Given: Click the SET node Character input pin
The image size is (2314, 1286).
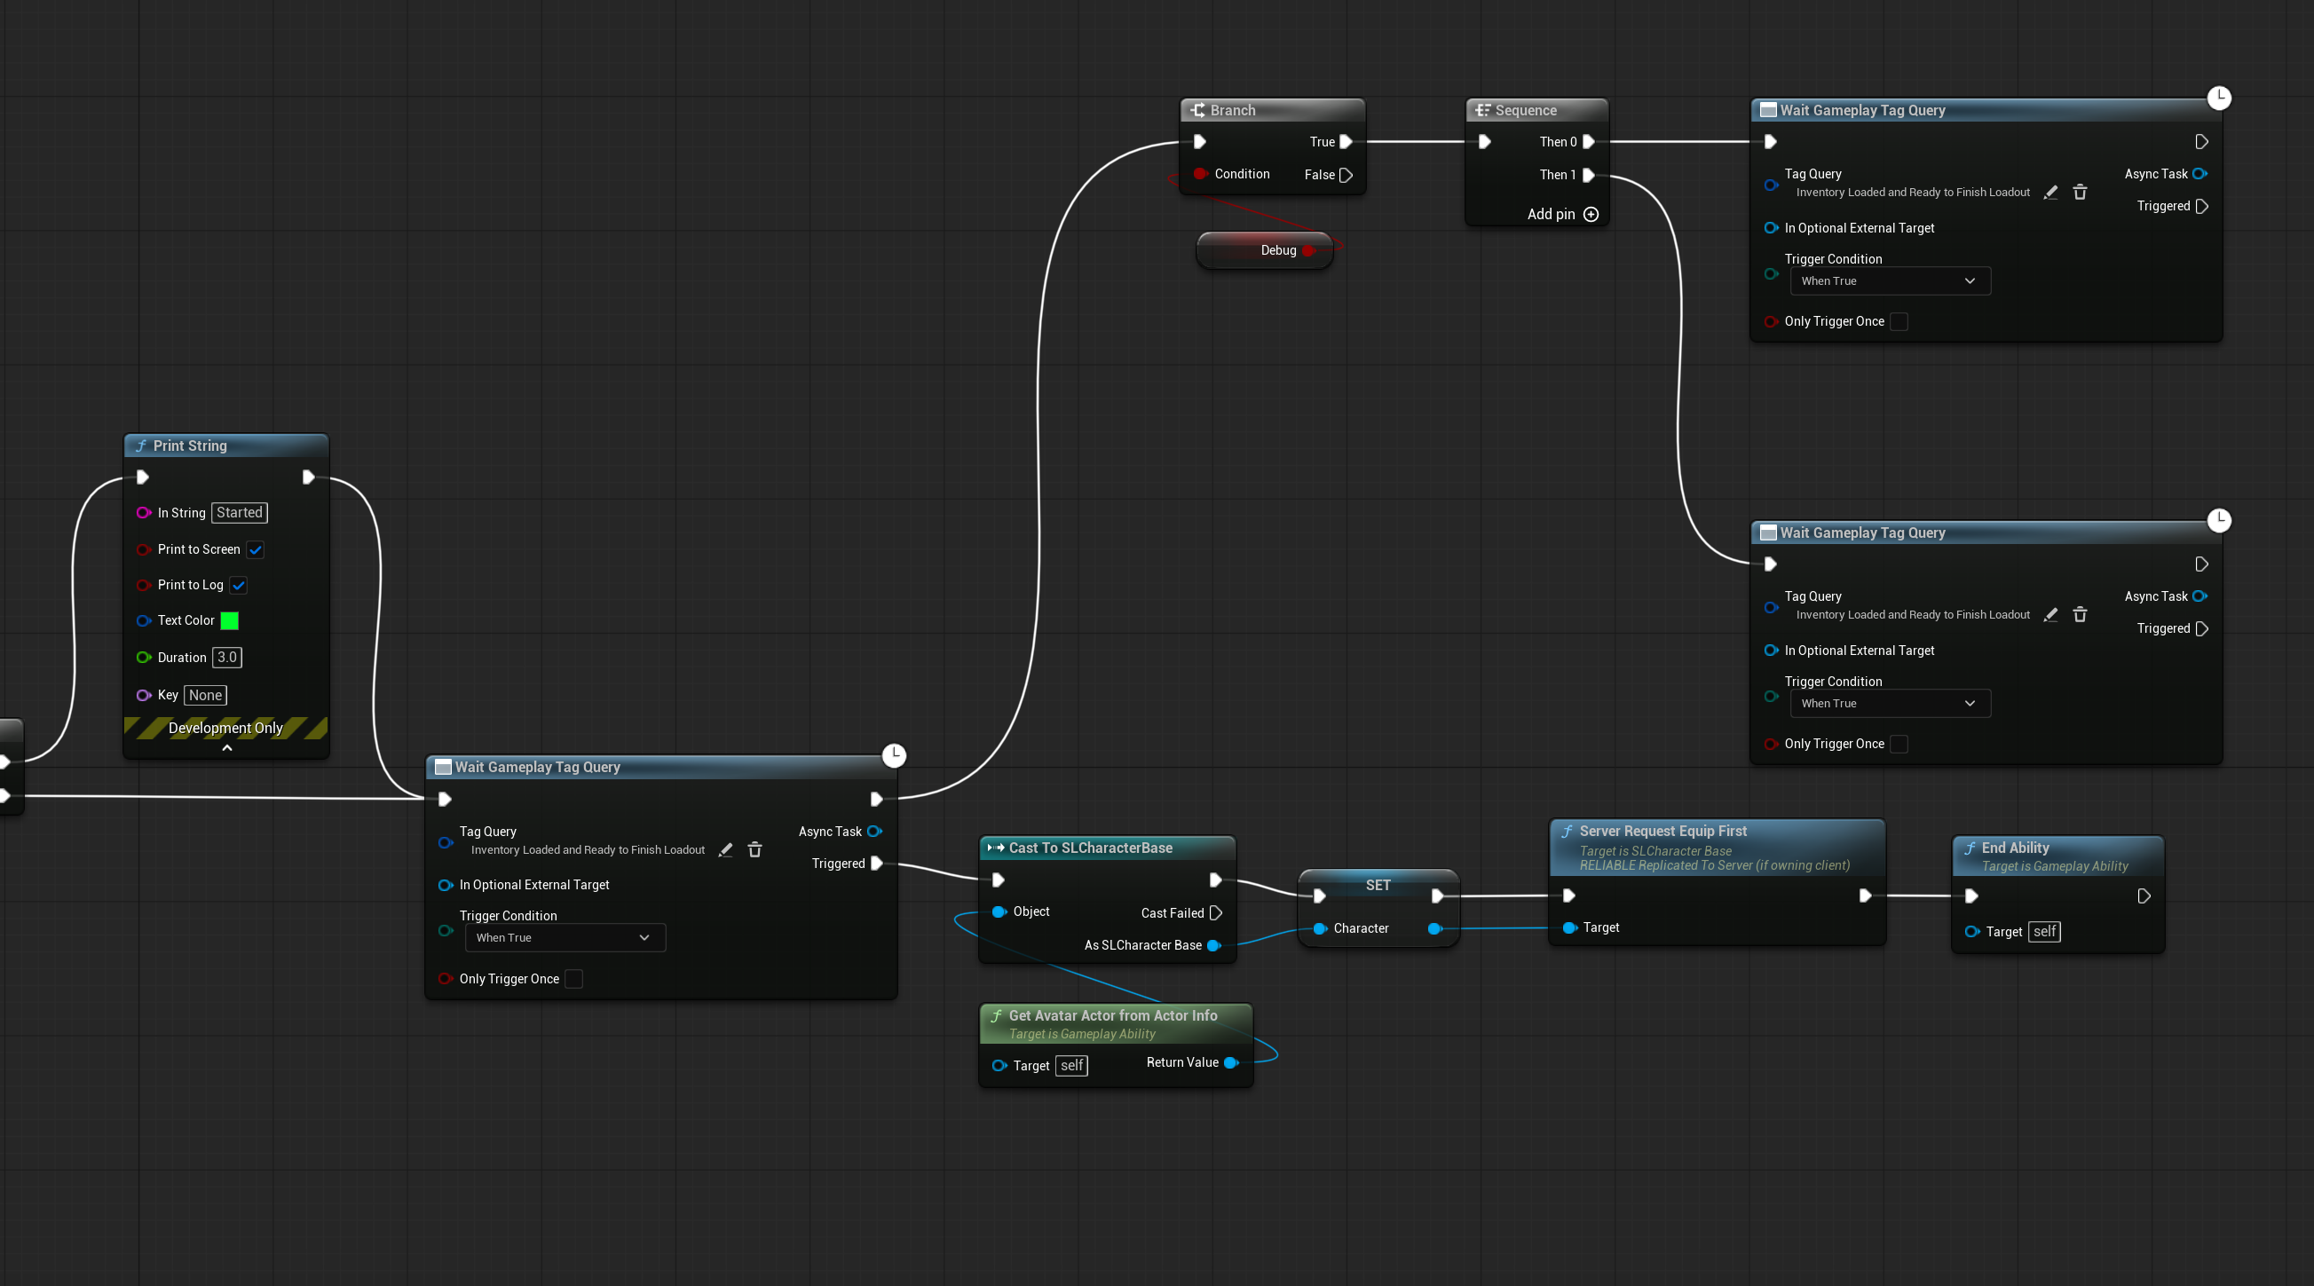Looking at the screenshot, I should [x=1320, y=928].
